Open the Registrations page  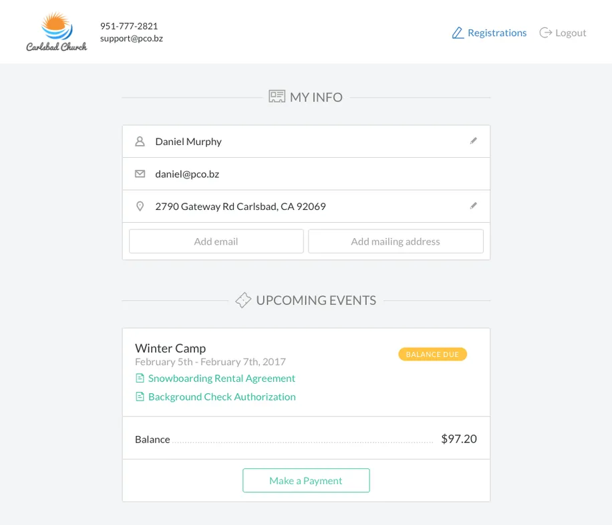tap(497, 33)
